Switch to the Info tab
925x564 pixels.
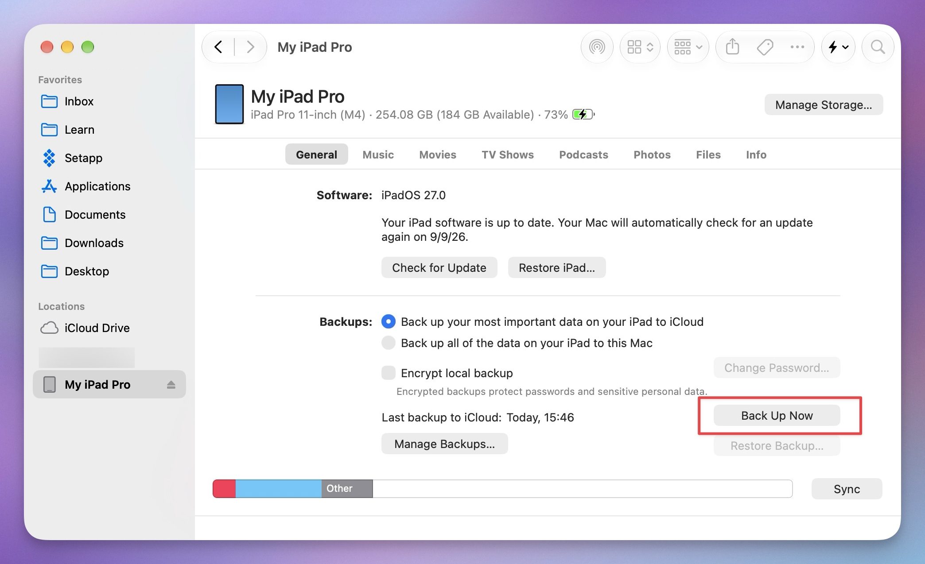[756, 155]
